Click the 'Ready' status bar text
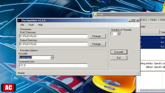This screenshot has width=165, height=93. click(x=21, y=73)
